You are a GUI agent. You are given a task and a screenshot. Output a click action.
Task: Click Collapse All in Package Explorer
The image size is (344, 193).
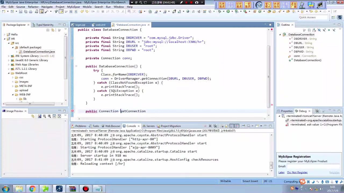(48, 30)
